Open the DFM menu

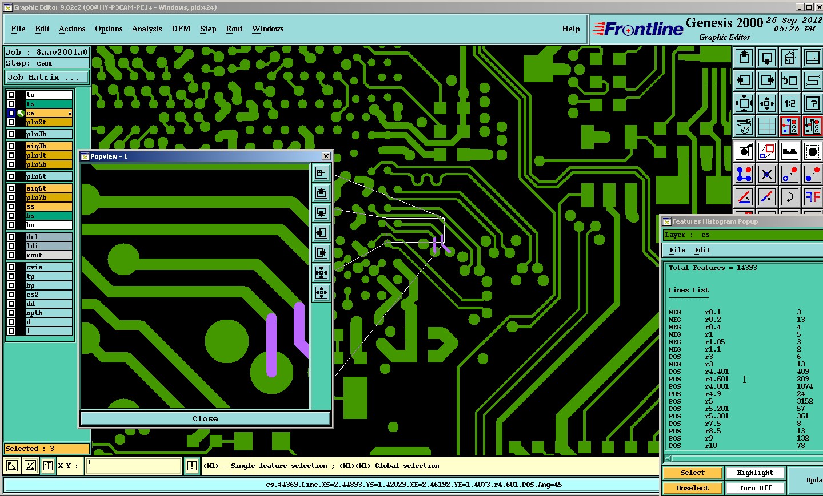pos(181,29)
